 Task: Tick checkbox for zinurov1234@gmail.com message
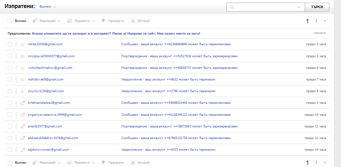[10, 91]
